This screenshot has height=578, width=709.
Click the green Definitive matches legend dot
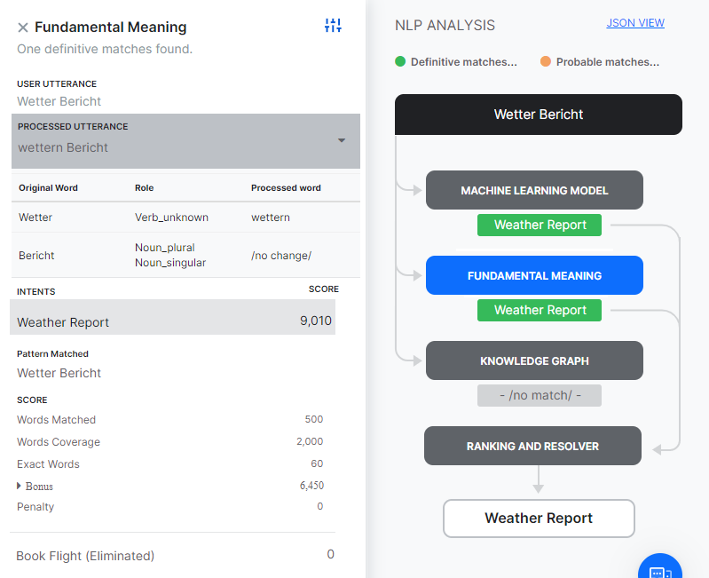click(400, 62)
